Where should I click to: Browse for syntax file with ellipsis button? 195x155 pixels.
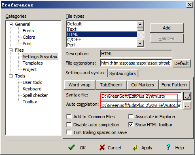click(187, 96)
